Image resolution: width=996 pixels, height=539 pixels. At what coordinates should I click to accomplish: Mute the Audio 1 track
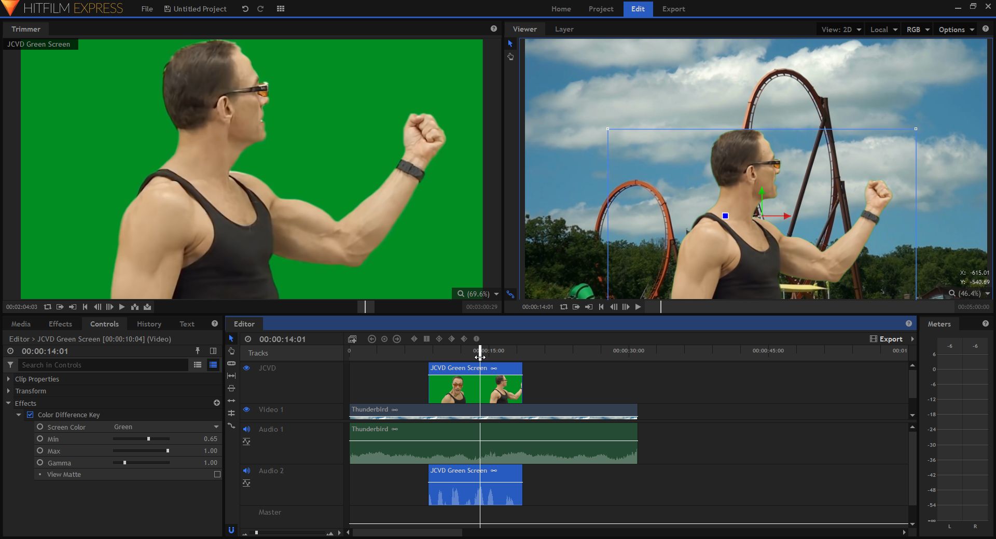[x=247, y=429]
